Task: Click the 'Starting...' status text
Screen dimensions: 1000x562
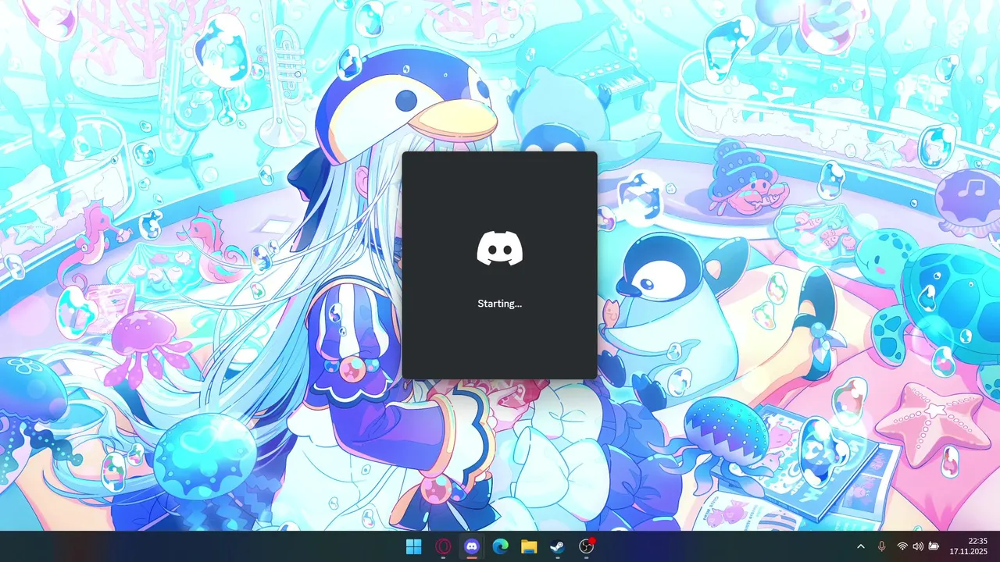Action: click(x=500, y=304)
